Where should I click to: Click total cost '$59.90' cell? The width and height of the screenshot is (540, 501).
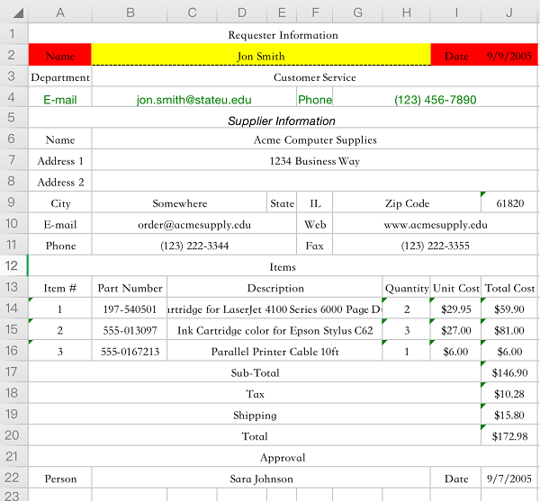(509, 309)
